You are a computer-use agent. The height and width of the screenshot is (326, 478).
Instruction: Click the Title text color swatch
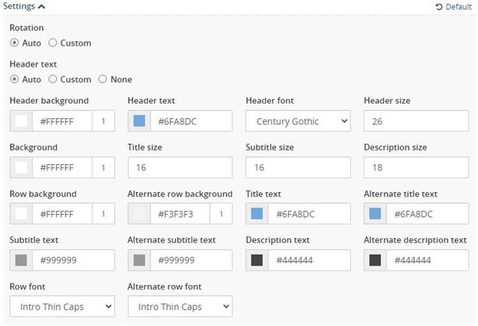(x=257, y=214)
